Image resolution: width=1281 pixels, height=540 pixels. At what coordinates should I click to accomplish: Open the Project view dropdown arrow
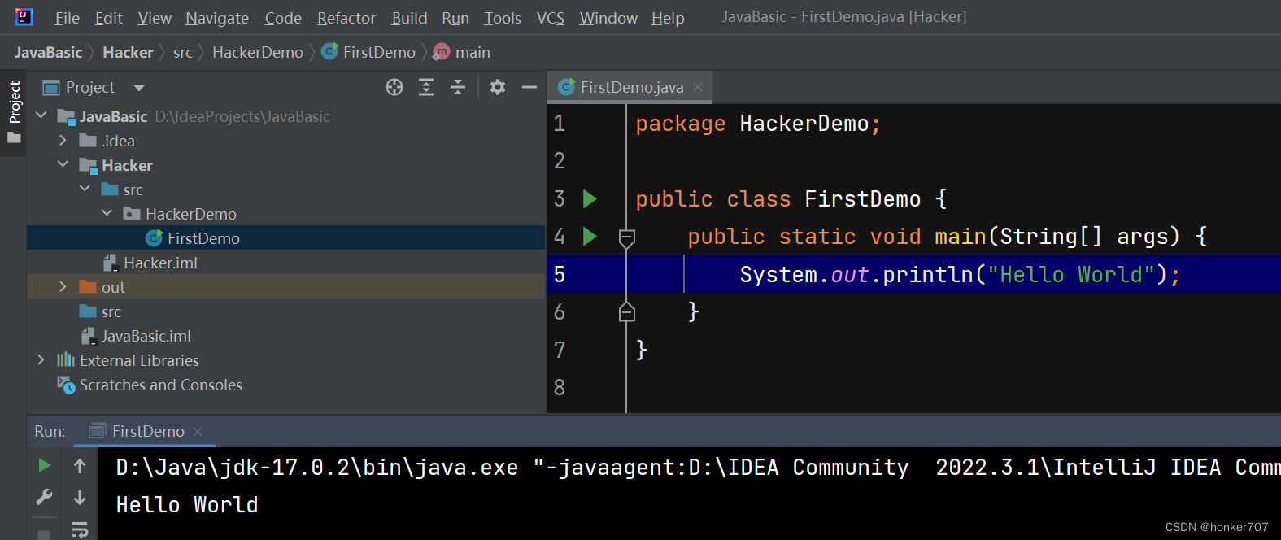tap(139, 88)
